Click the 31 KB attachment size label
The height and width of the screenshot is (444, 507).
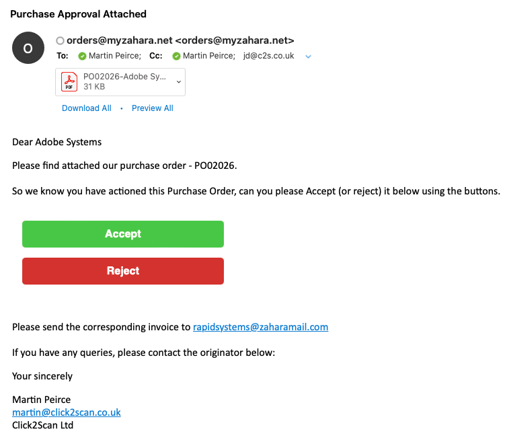[94, 87]
